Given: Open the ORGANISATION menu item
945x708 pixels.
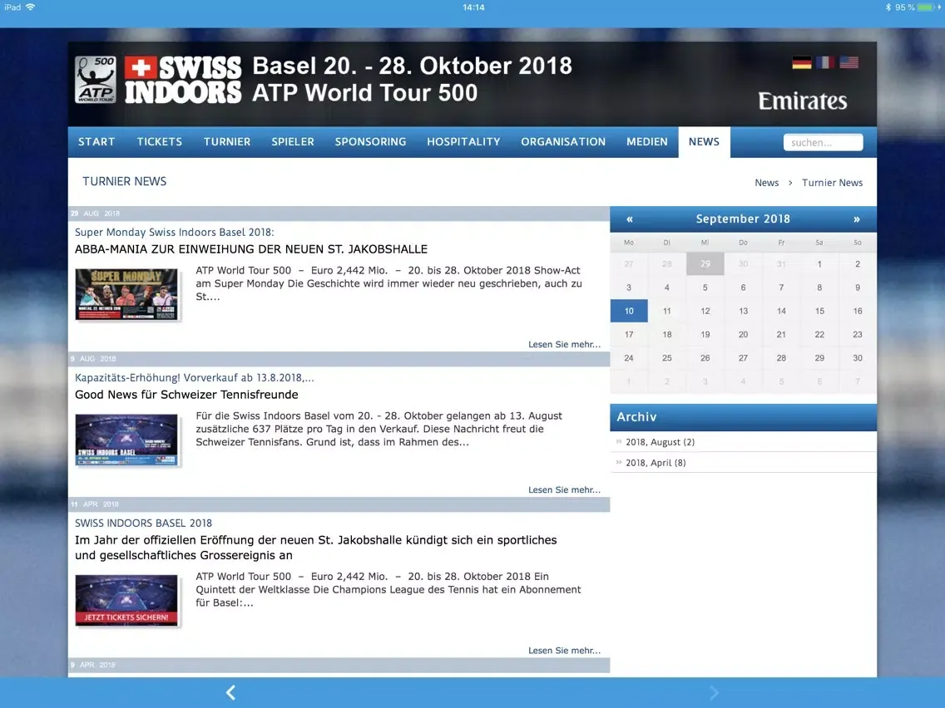Looking at the screenshot, I should tap(563, 141).
